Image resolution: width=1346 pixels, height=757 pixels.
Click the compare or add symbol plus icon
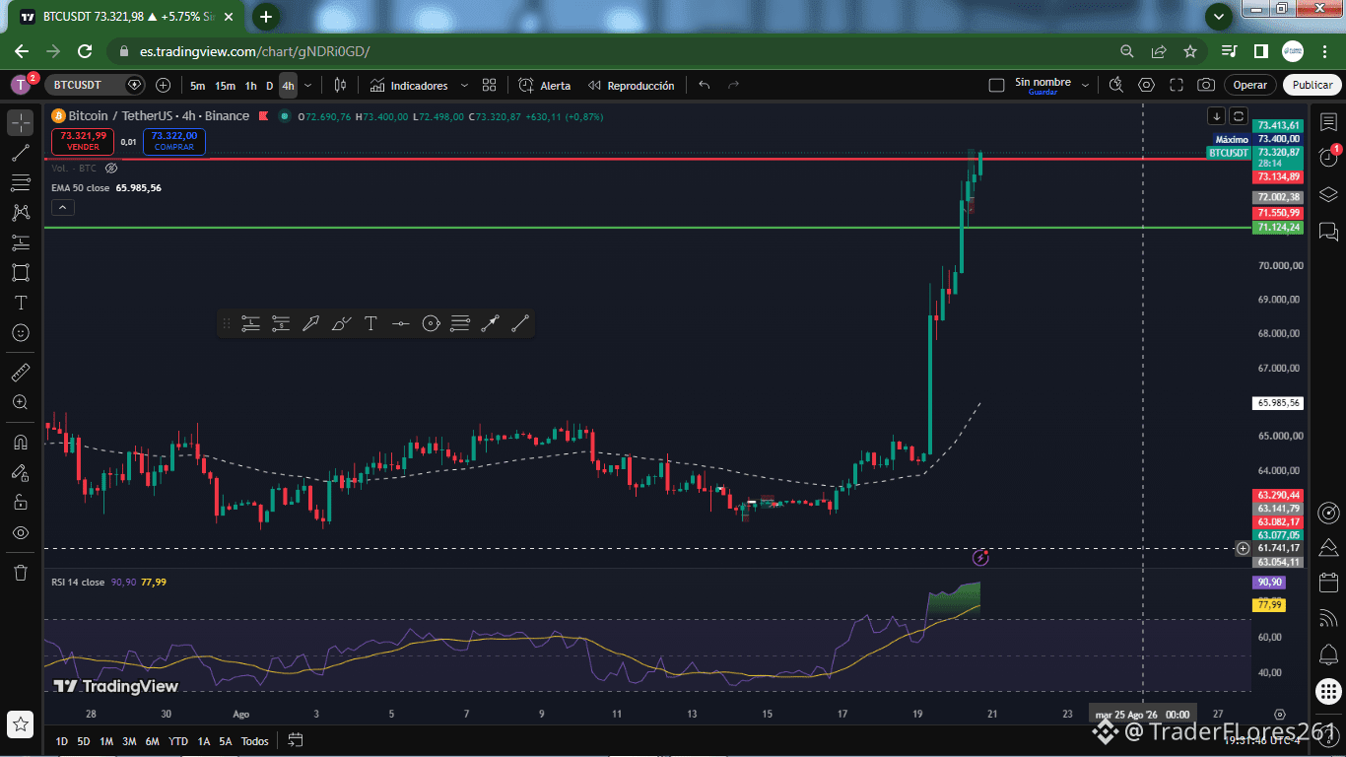pyautogui.click(x=164, y=86)
